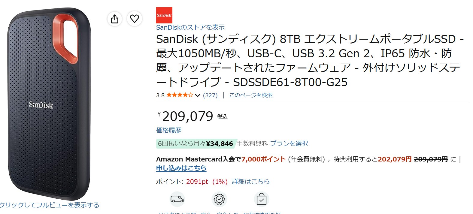The width and height of the screenshot is (473, 214).
Task: Expand the star rating chevron dropdown
Action: pos(197,95)
